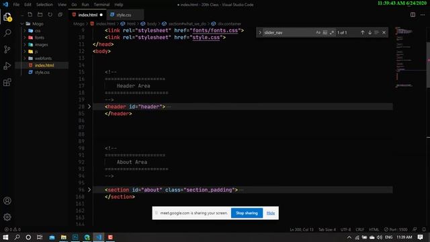Screen dimensions: 430x242
Task: Open the Edit menu
Action: pyautogui.click(x=28, y=5)
